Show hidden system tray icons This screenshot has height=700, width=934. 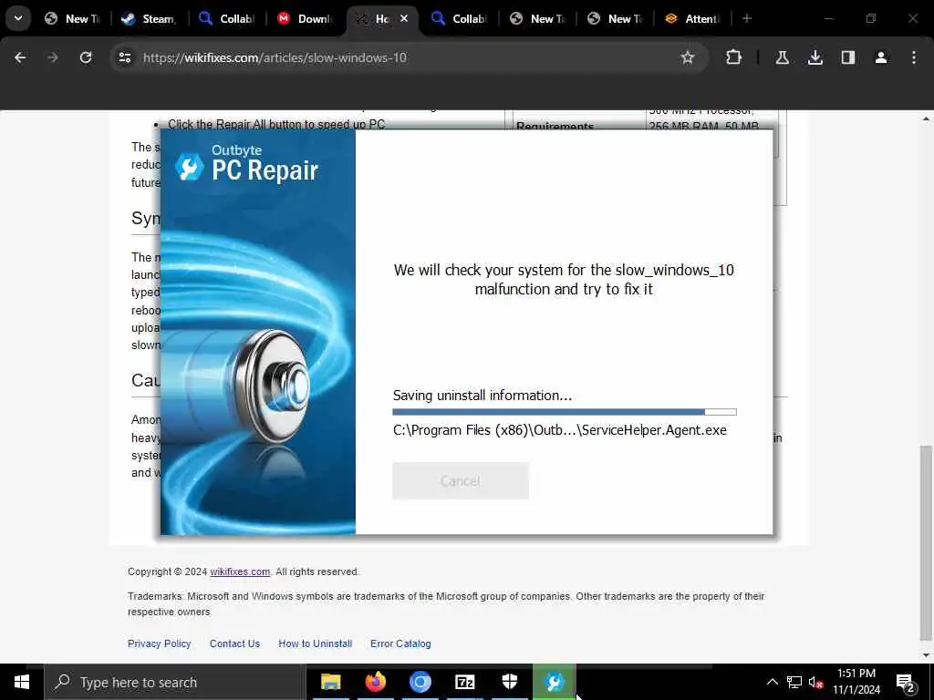click(x=772, y=682)
